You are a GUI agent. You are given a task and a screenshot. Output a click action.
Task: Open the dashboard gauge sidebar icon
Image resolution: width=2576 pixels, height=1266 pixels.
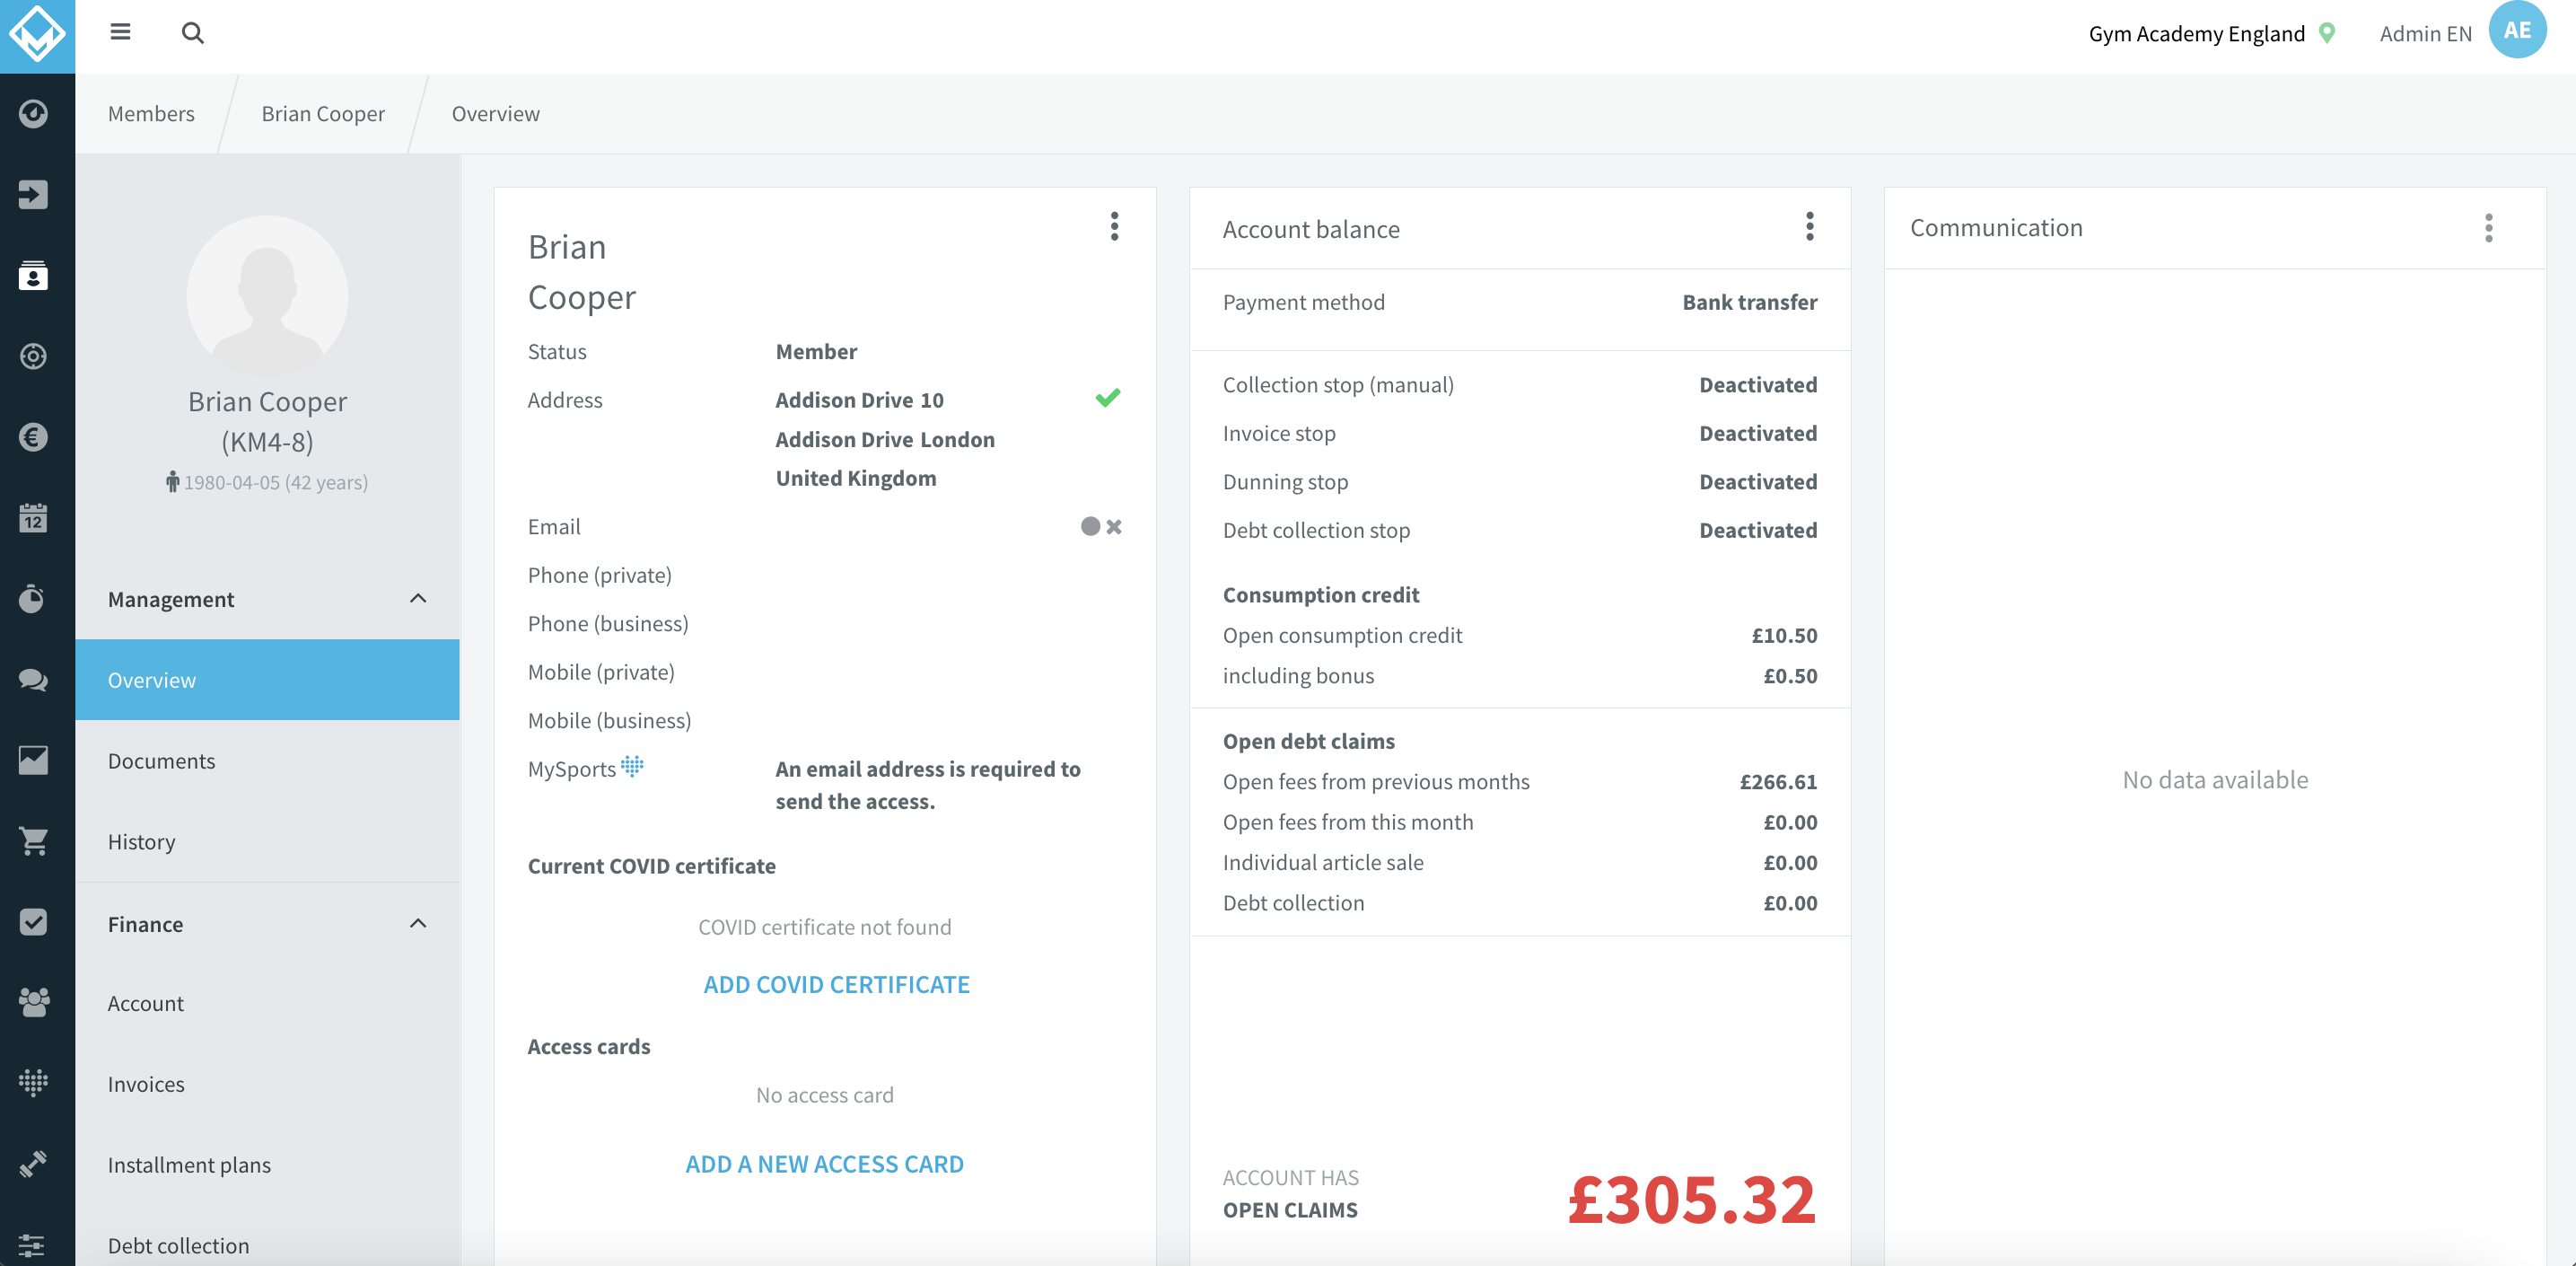34,113
